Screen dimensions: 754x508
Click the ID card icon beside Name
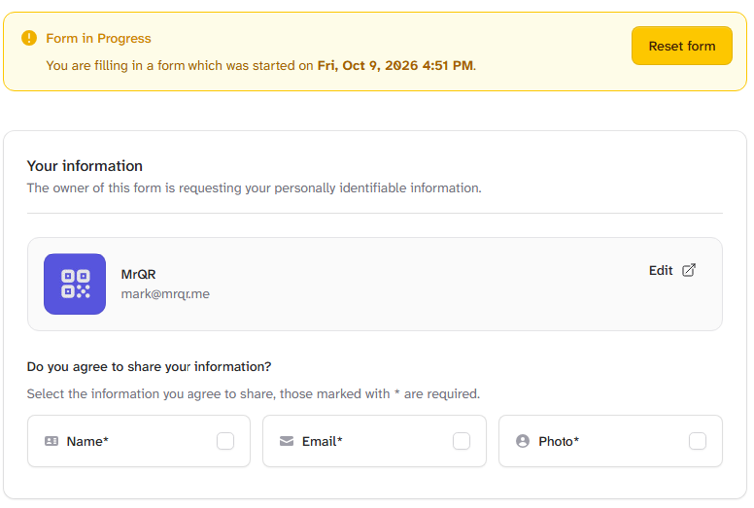tap(52, 441)
